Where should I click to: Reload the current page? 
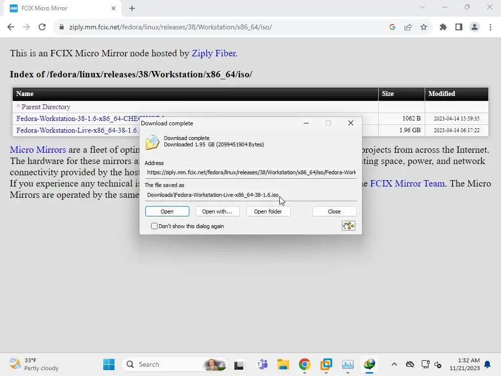[42, 27]
